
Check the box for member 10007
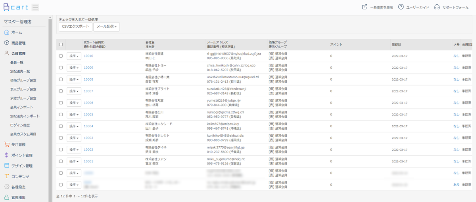(x=61, y=91)
